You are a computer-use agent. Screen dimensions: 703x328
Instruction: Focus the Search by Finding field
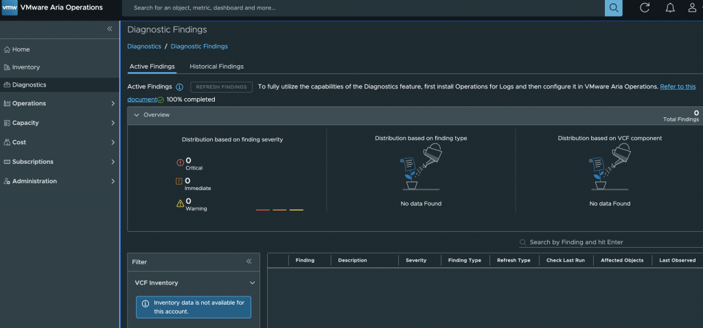[610, 242]
